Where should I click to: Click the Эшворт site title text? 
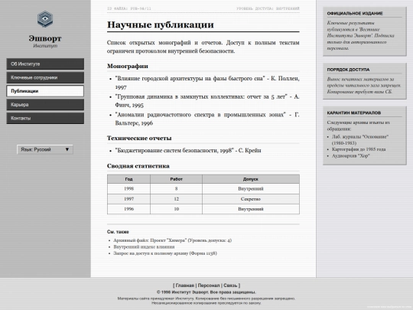(45, 38)
